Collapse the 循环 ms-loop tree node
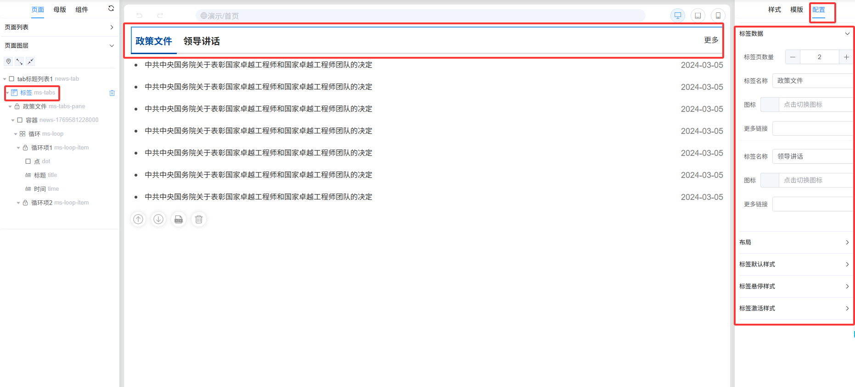 point(16,134)
